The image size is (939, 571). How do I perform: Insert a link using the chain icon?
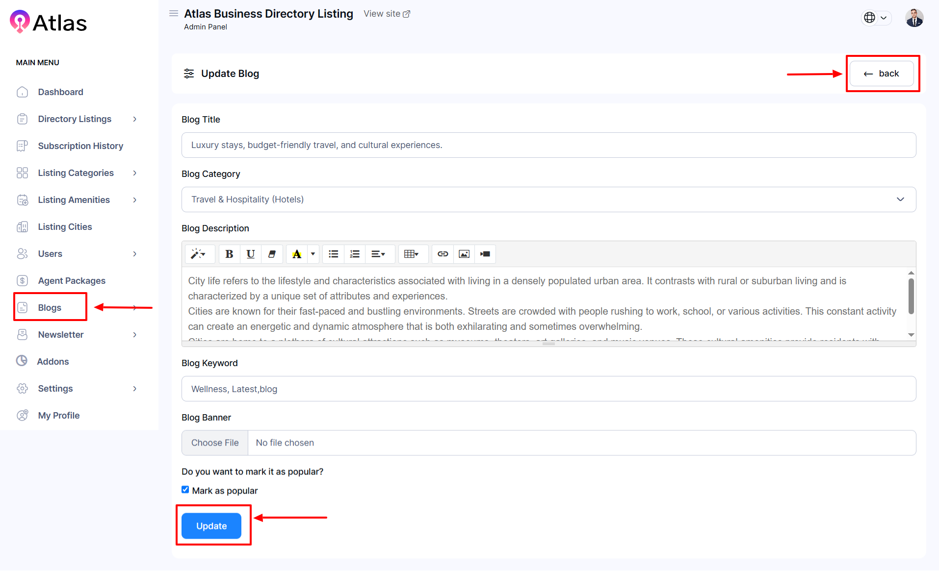click(x=443, y=254)
